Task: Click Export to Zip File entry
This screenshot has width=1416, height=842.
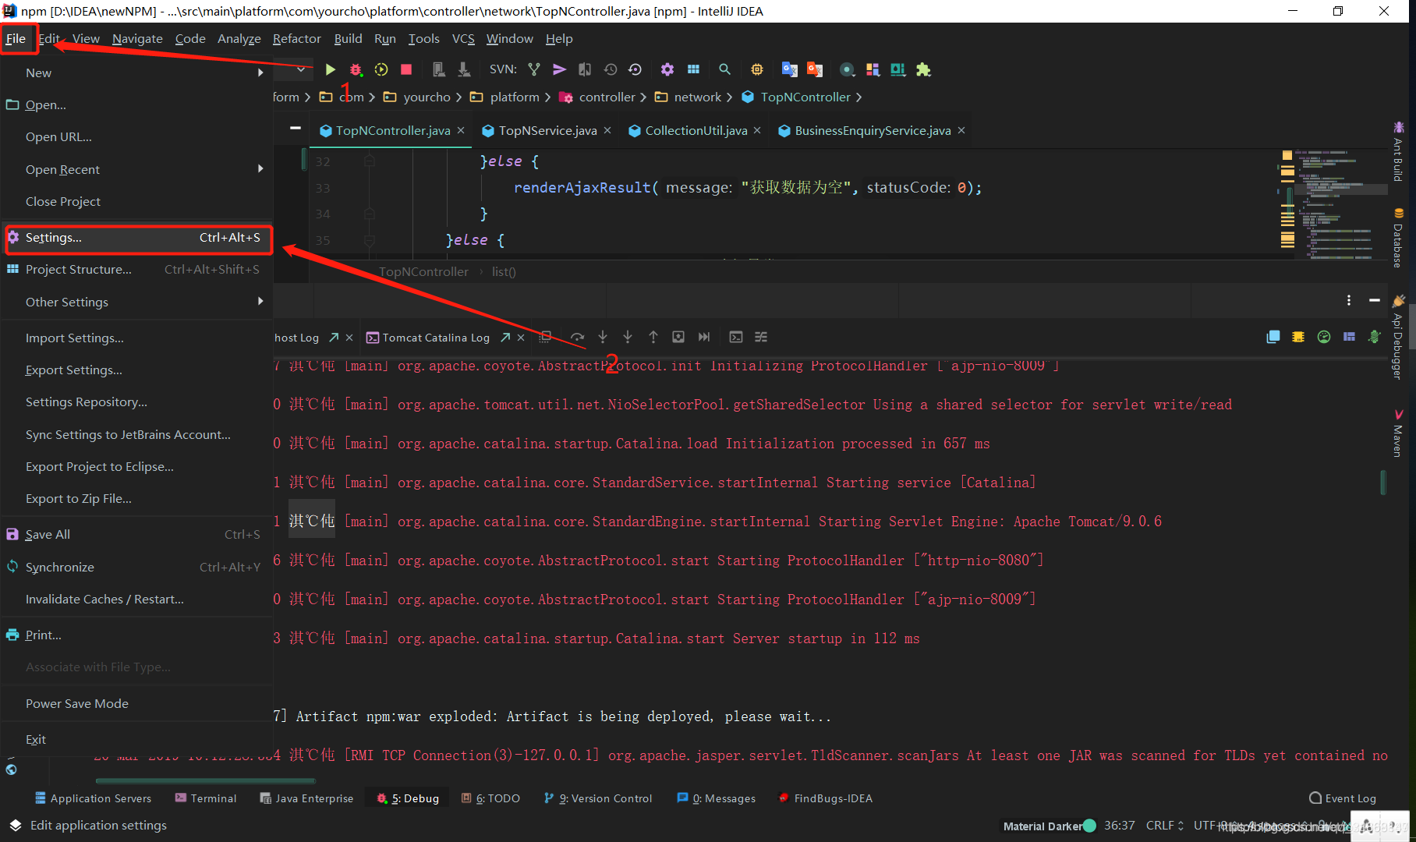Action: 136,498
